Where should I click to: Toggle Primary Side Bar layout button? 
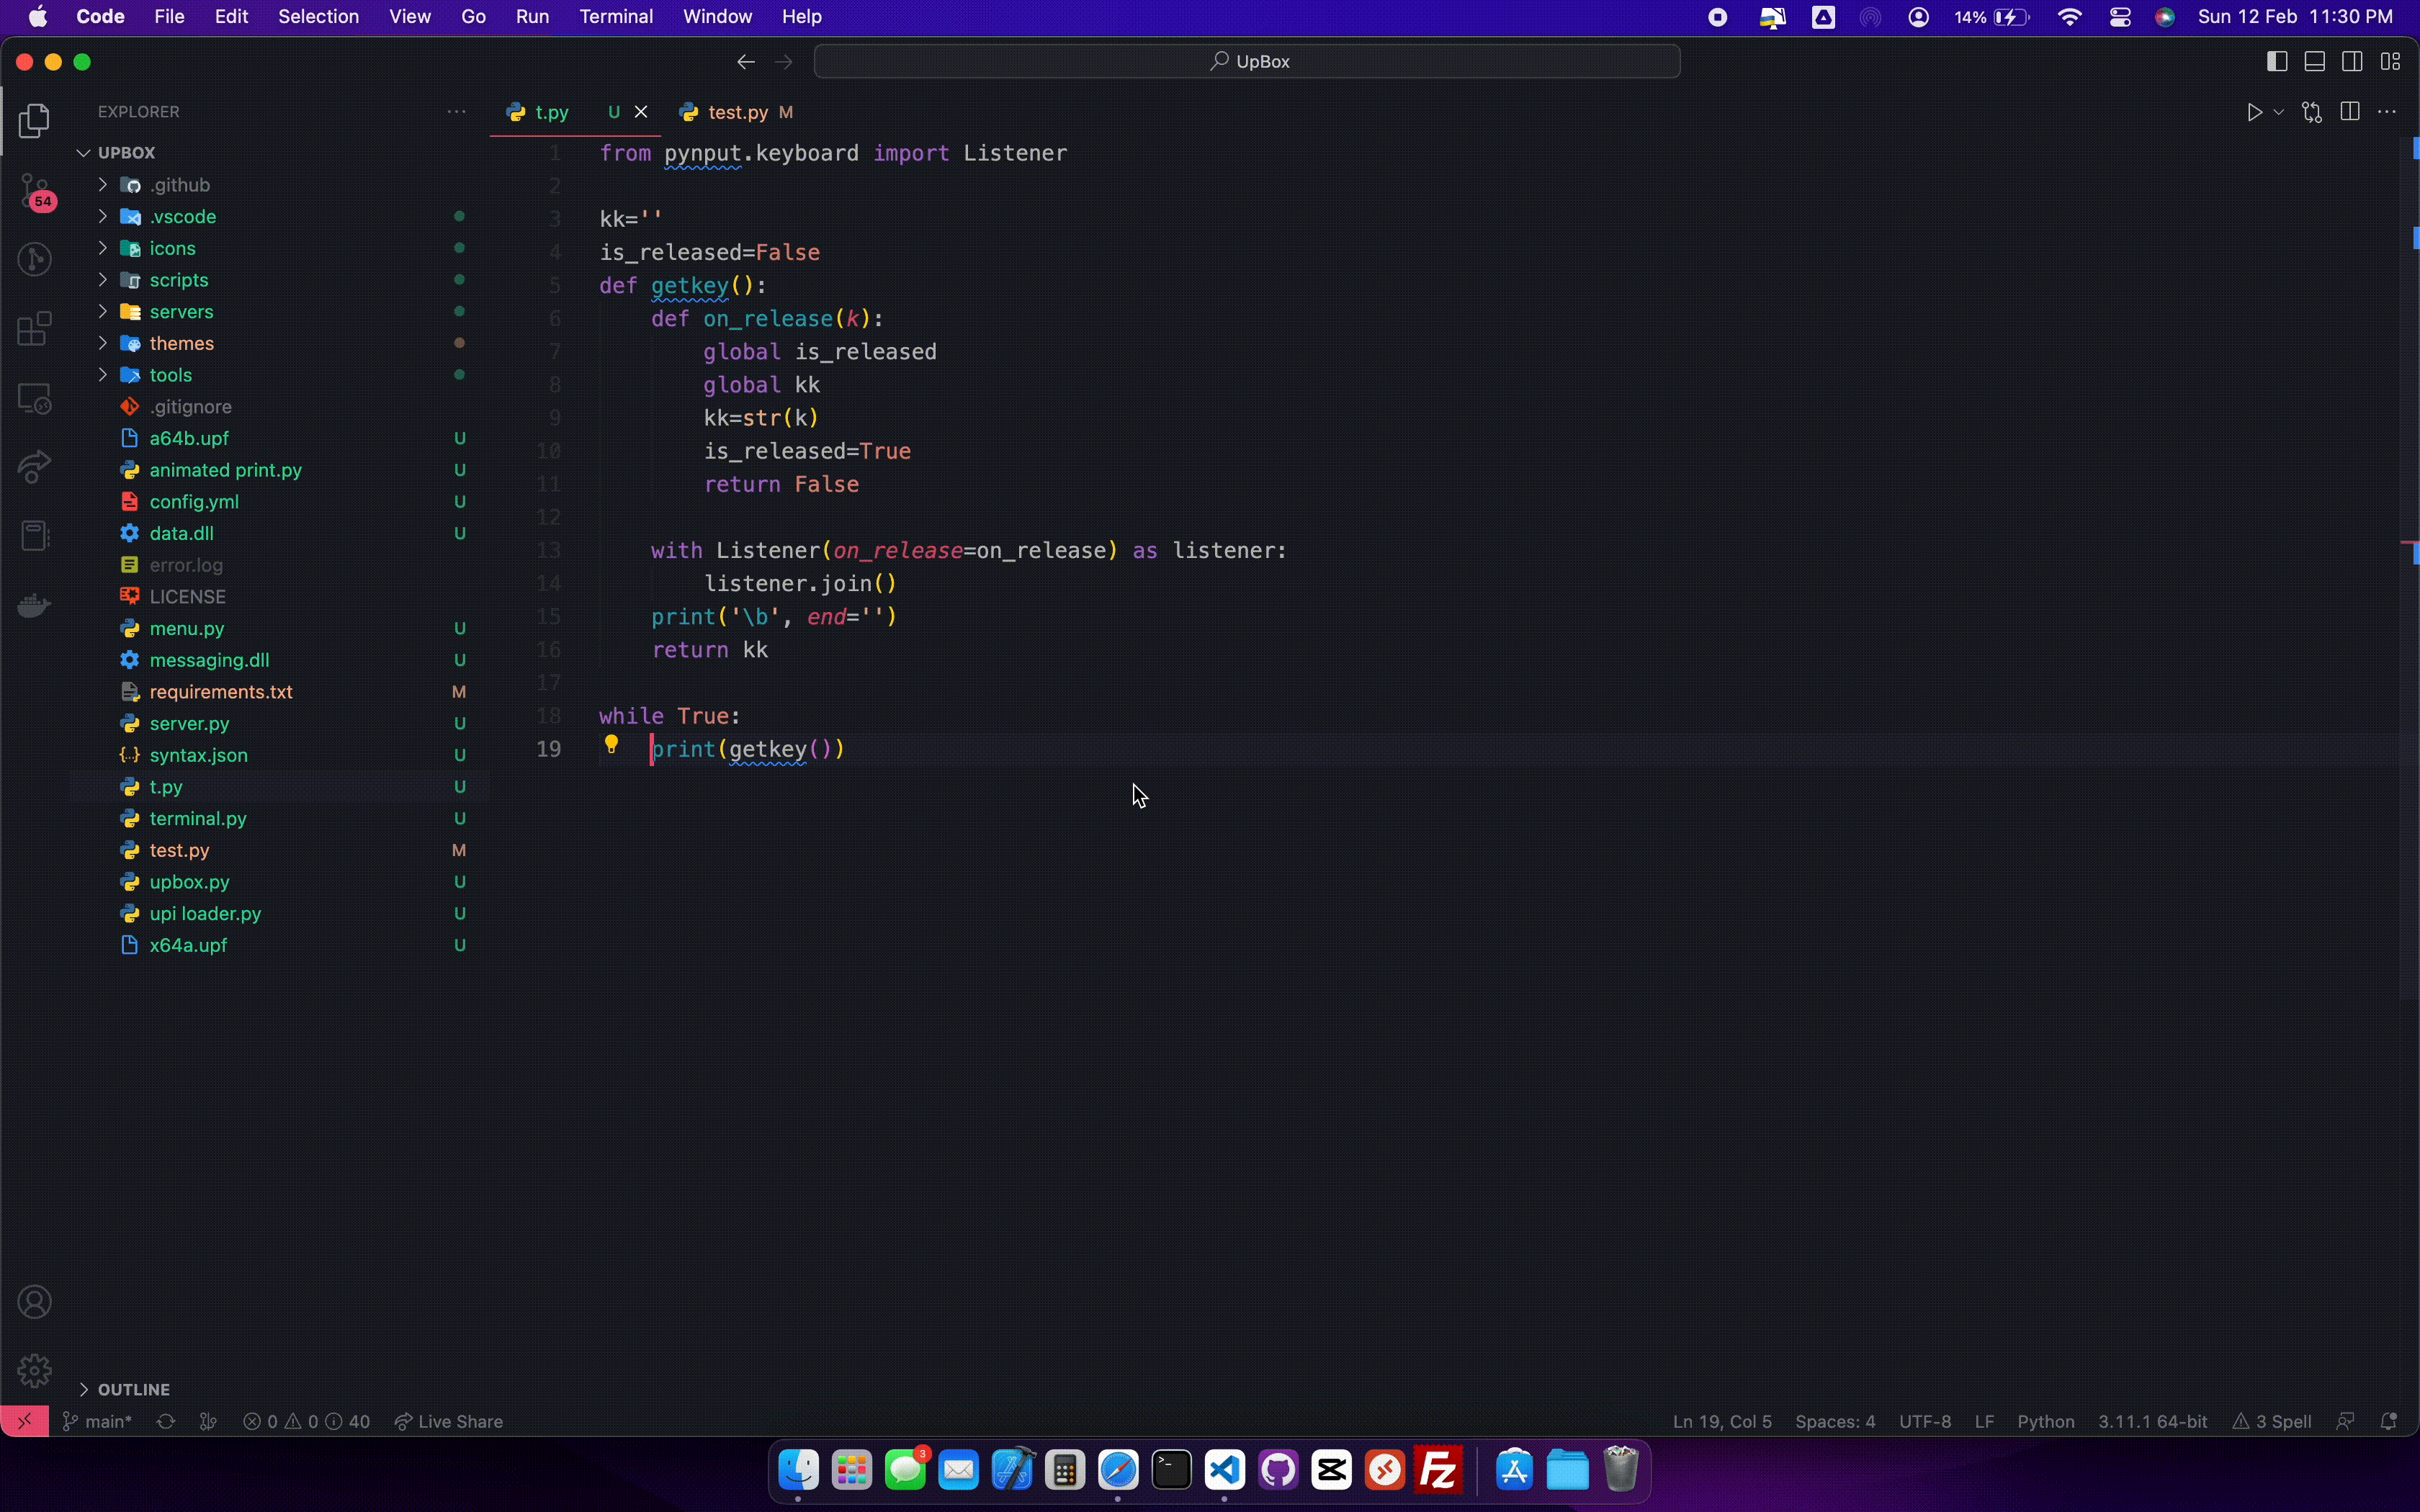(x=2277, y=62)
